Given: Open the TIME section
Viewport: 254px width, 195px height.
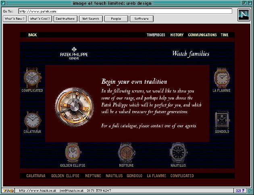Looking at the screenshot, I should point(224,35).
